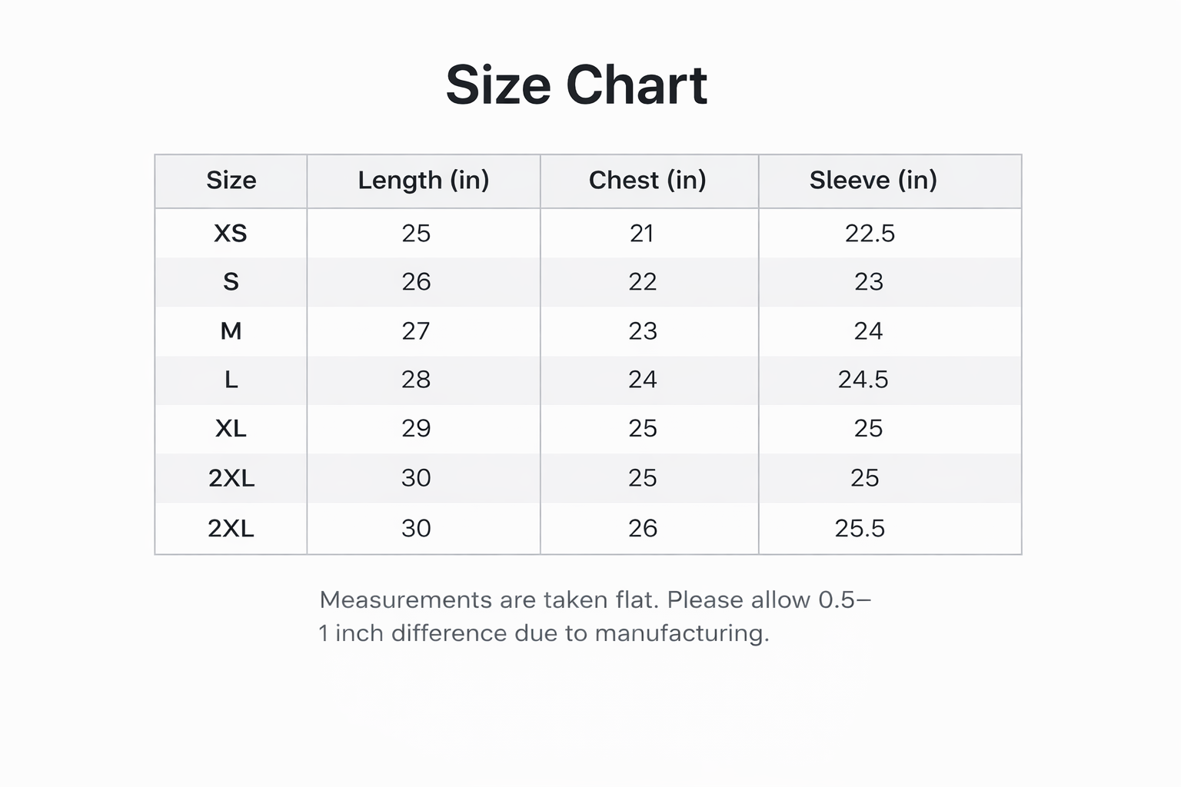Click the measurements note below the table
This screenshot has height=787, width=1181.
click(594, 616)
